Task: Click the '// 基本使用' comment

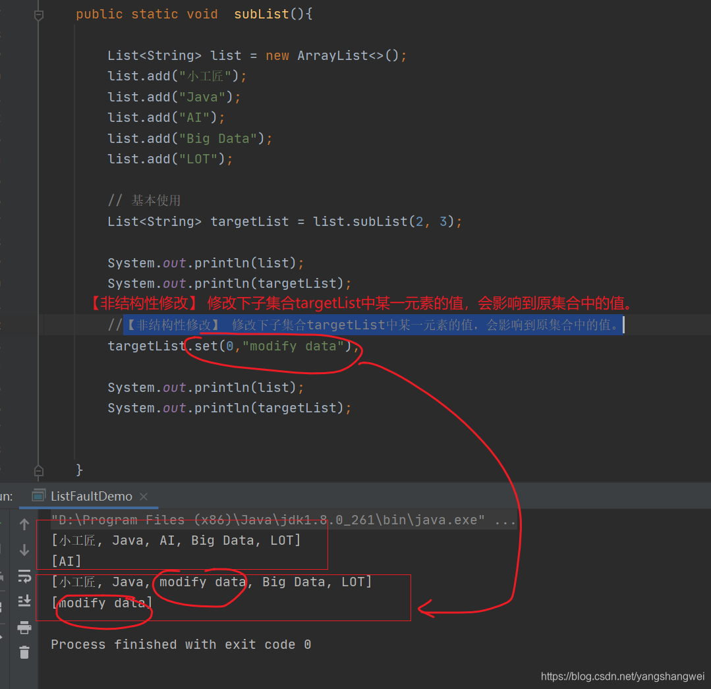Action: click(x=144, y=200)
